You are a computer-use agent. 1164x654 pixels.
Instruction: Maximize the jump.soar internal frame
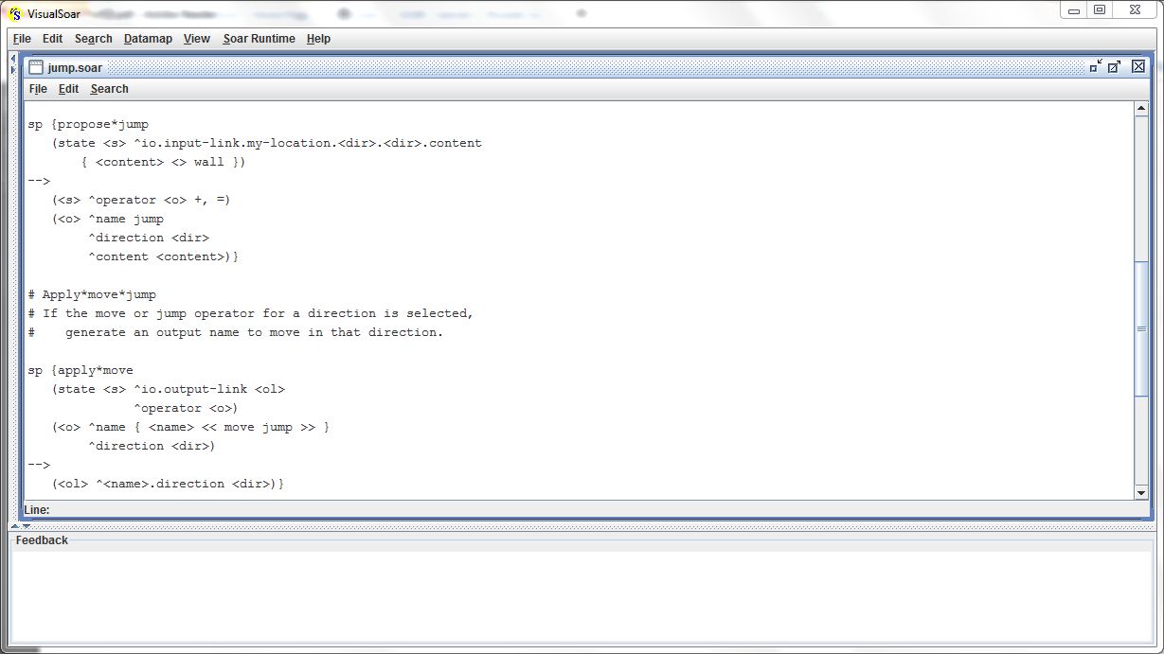(x=1115, y=66)
